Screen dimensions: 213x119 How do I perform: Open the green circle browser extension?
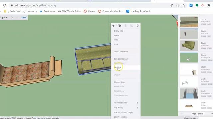[x=197, y=5]
